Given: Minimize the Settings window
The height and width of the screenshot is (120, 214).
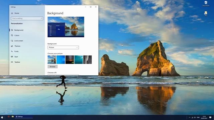Looking at the screenshot, I should coord(86,7).
